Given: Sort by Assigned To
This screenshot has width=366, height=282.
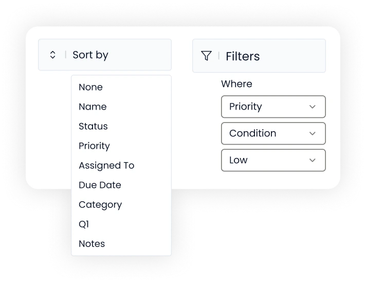Looking at the screenshot, I should 106,166.
